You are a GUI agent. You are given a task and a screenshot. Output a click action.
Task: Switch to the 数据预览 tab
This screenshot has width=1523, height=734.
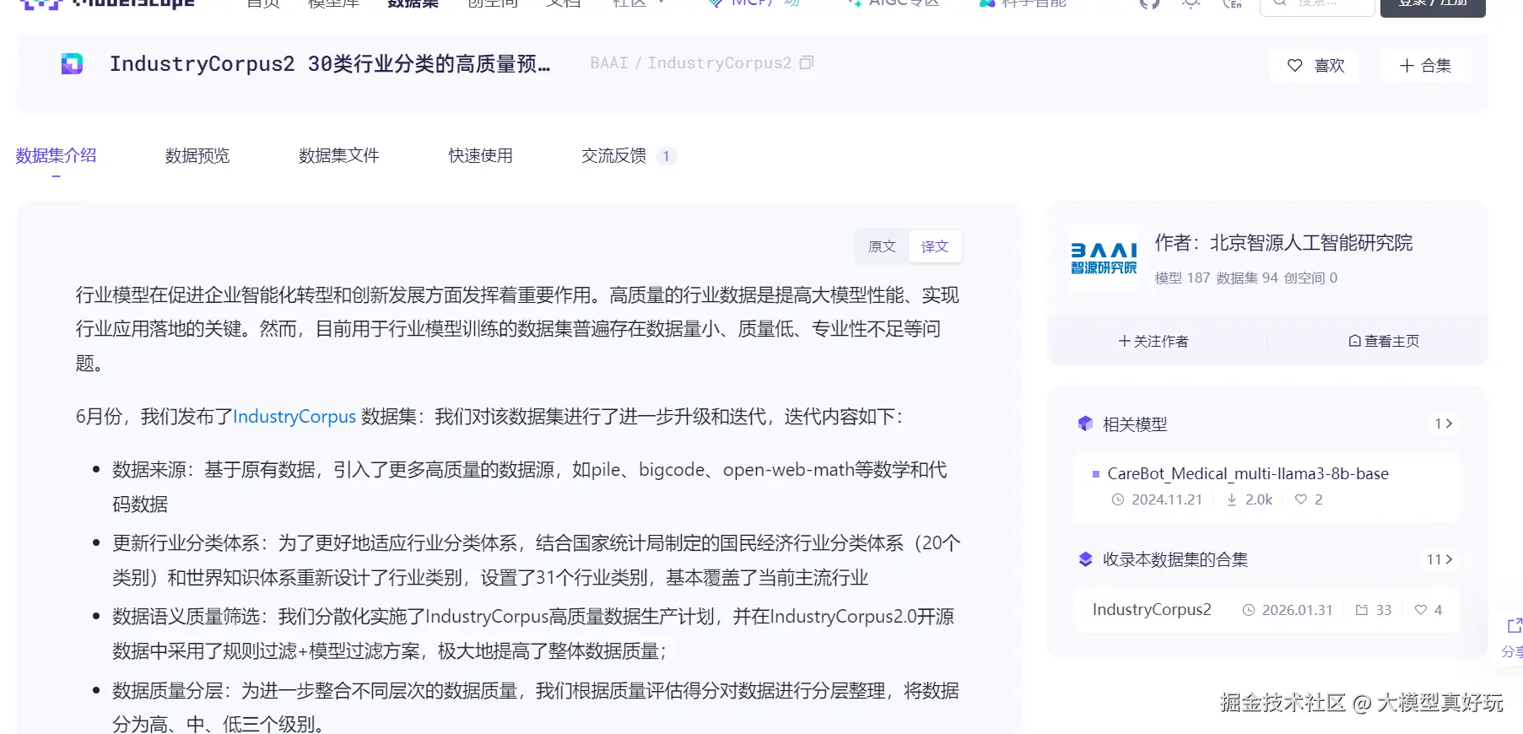click(197, 155)
